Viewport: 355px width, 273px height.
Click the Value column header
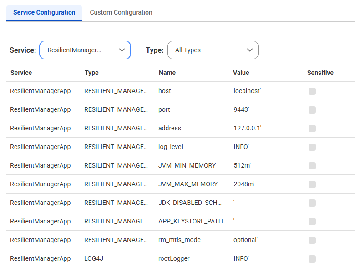coord(241,73)
